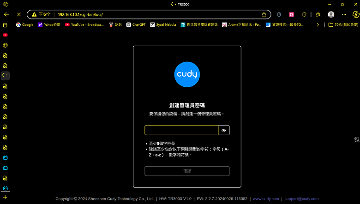Open the Anime字幕论坛 bookmark

242,24
